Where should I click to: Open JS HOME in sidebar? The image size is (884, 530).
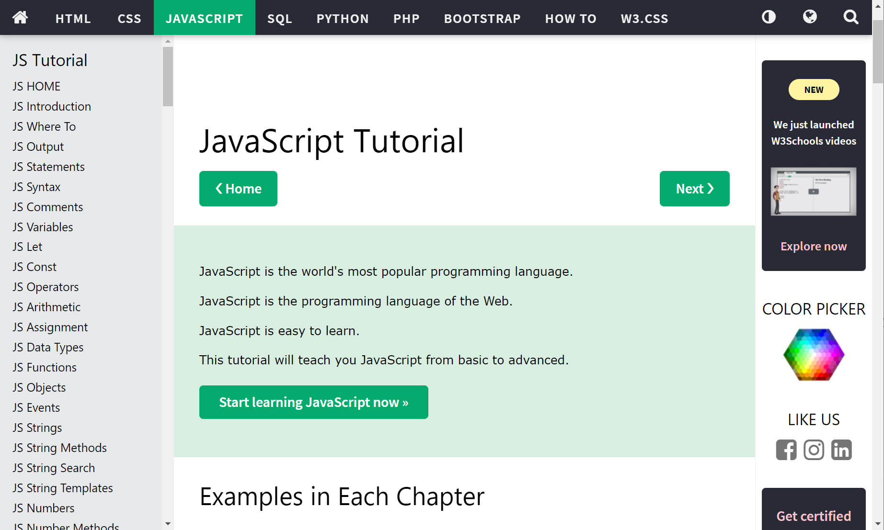[36, 86]
